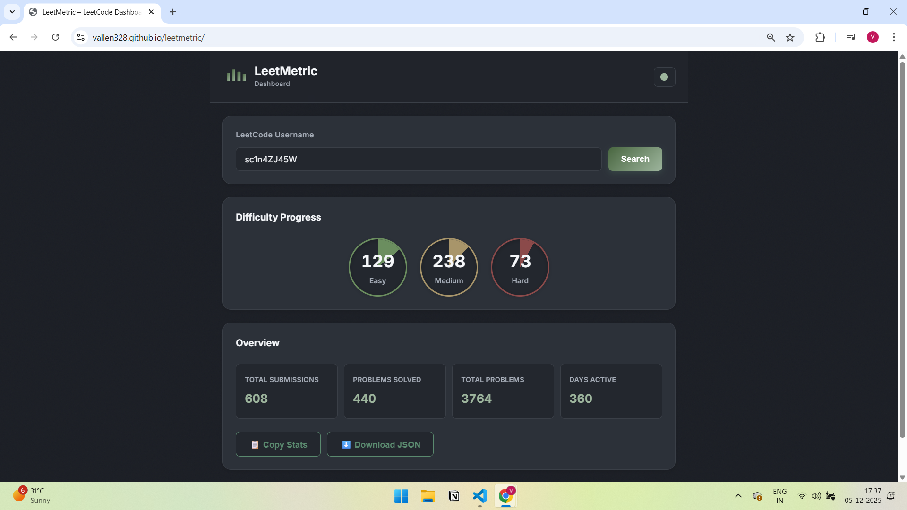This screenshot has width=907, height=510.
Task: Click the Medium progress circle
Action: 449,267
